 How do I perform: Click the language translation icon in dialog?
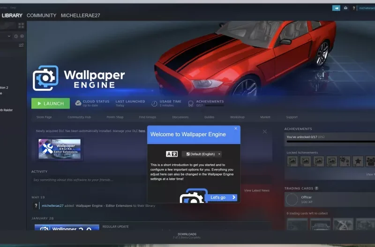point(172,154)
